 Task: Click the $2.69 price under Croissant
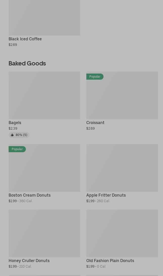pyautogui.click(x=90, y=128)
